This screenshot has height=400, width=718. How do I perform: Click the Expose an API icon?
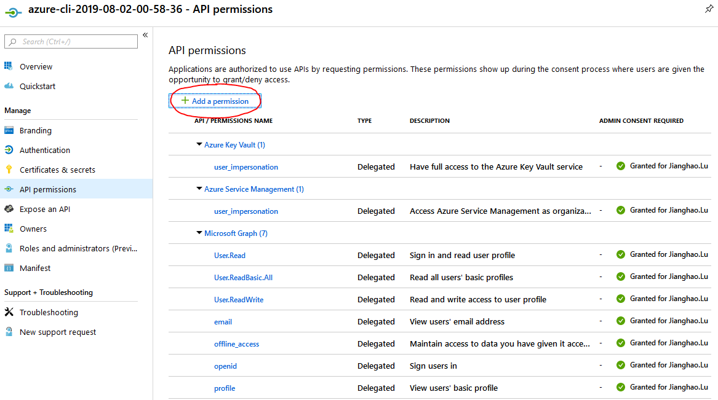click(9, 209)
